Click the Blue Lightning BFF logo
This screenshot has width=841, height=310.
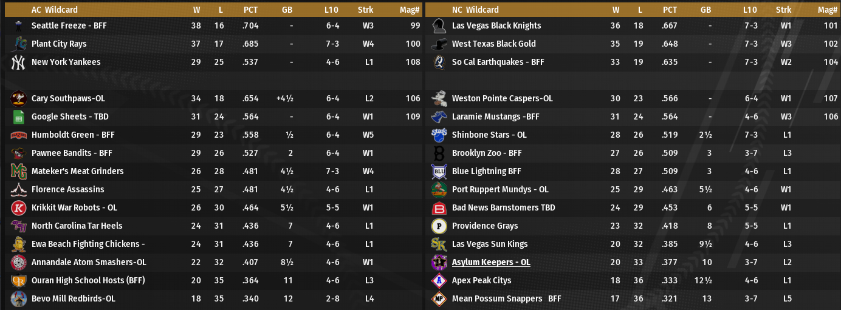point(438,172)
